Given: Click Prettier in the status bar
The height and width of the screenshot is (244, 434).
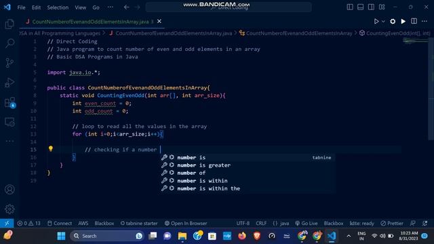Looking at the screenshot, I should (392, 223).
